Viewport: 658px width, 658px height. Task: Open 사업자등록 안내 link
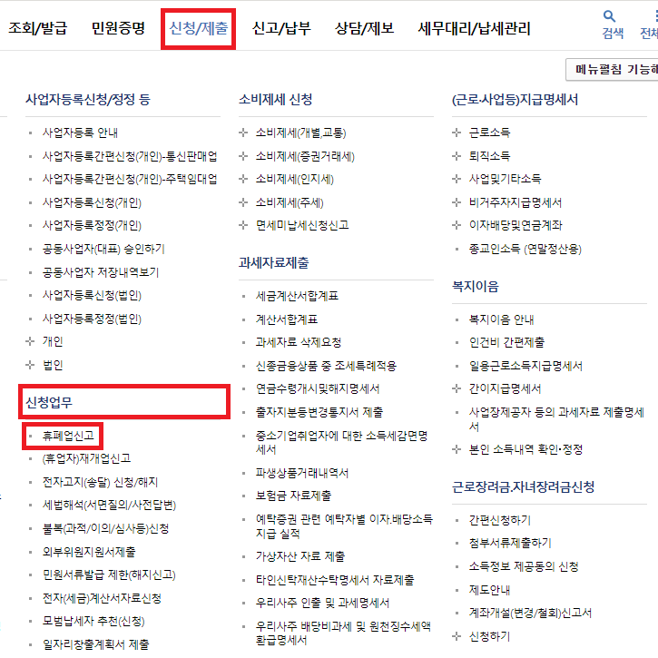pyautogui.click(x=80, y=133)
